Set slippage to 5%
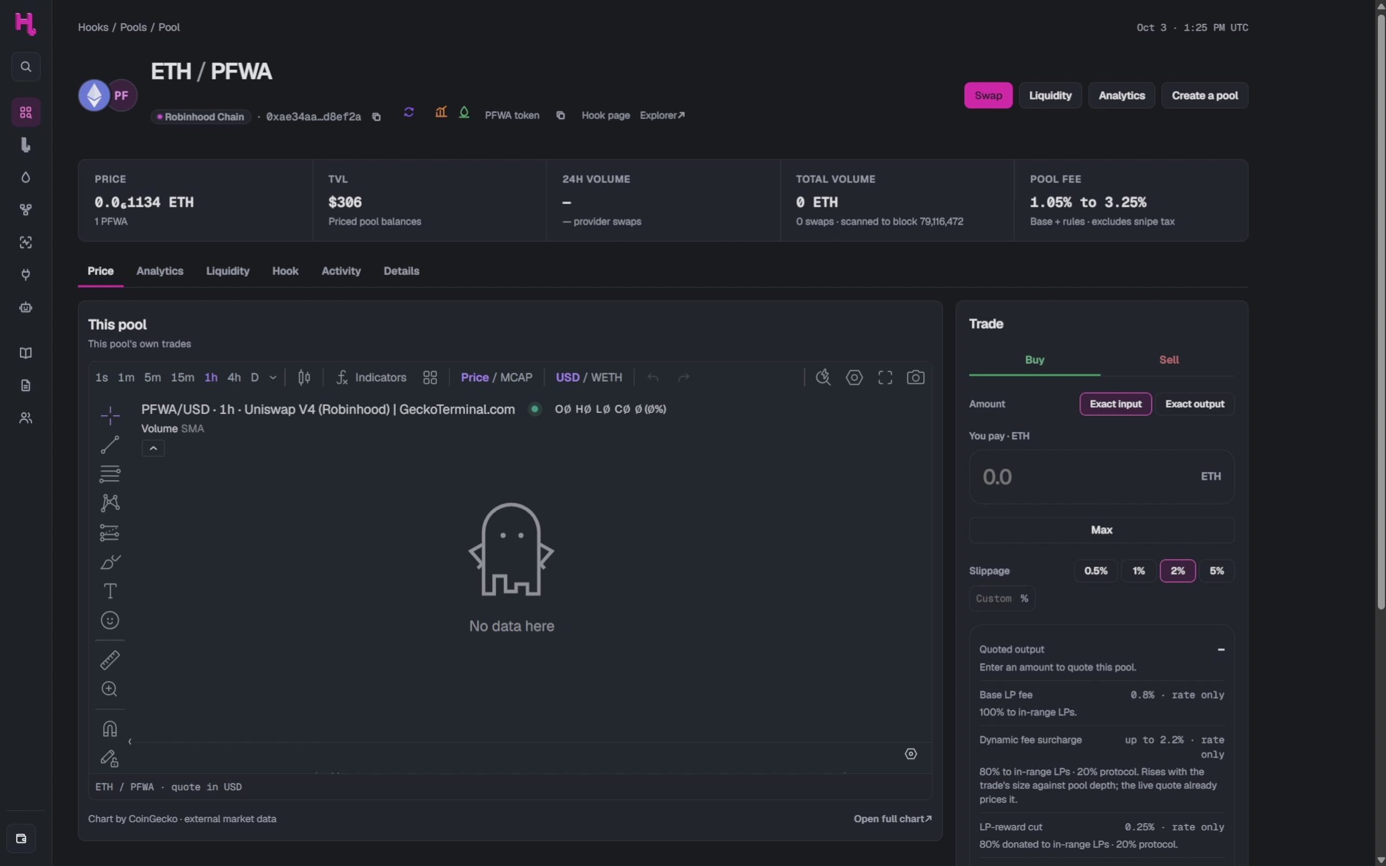This screenshot has height=866, width=1386. pyautogui.click(x=1216, y=571)
